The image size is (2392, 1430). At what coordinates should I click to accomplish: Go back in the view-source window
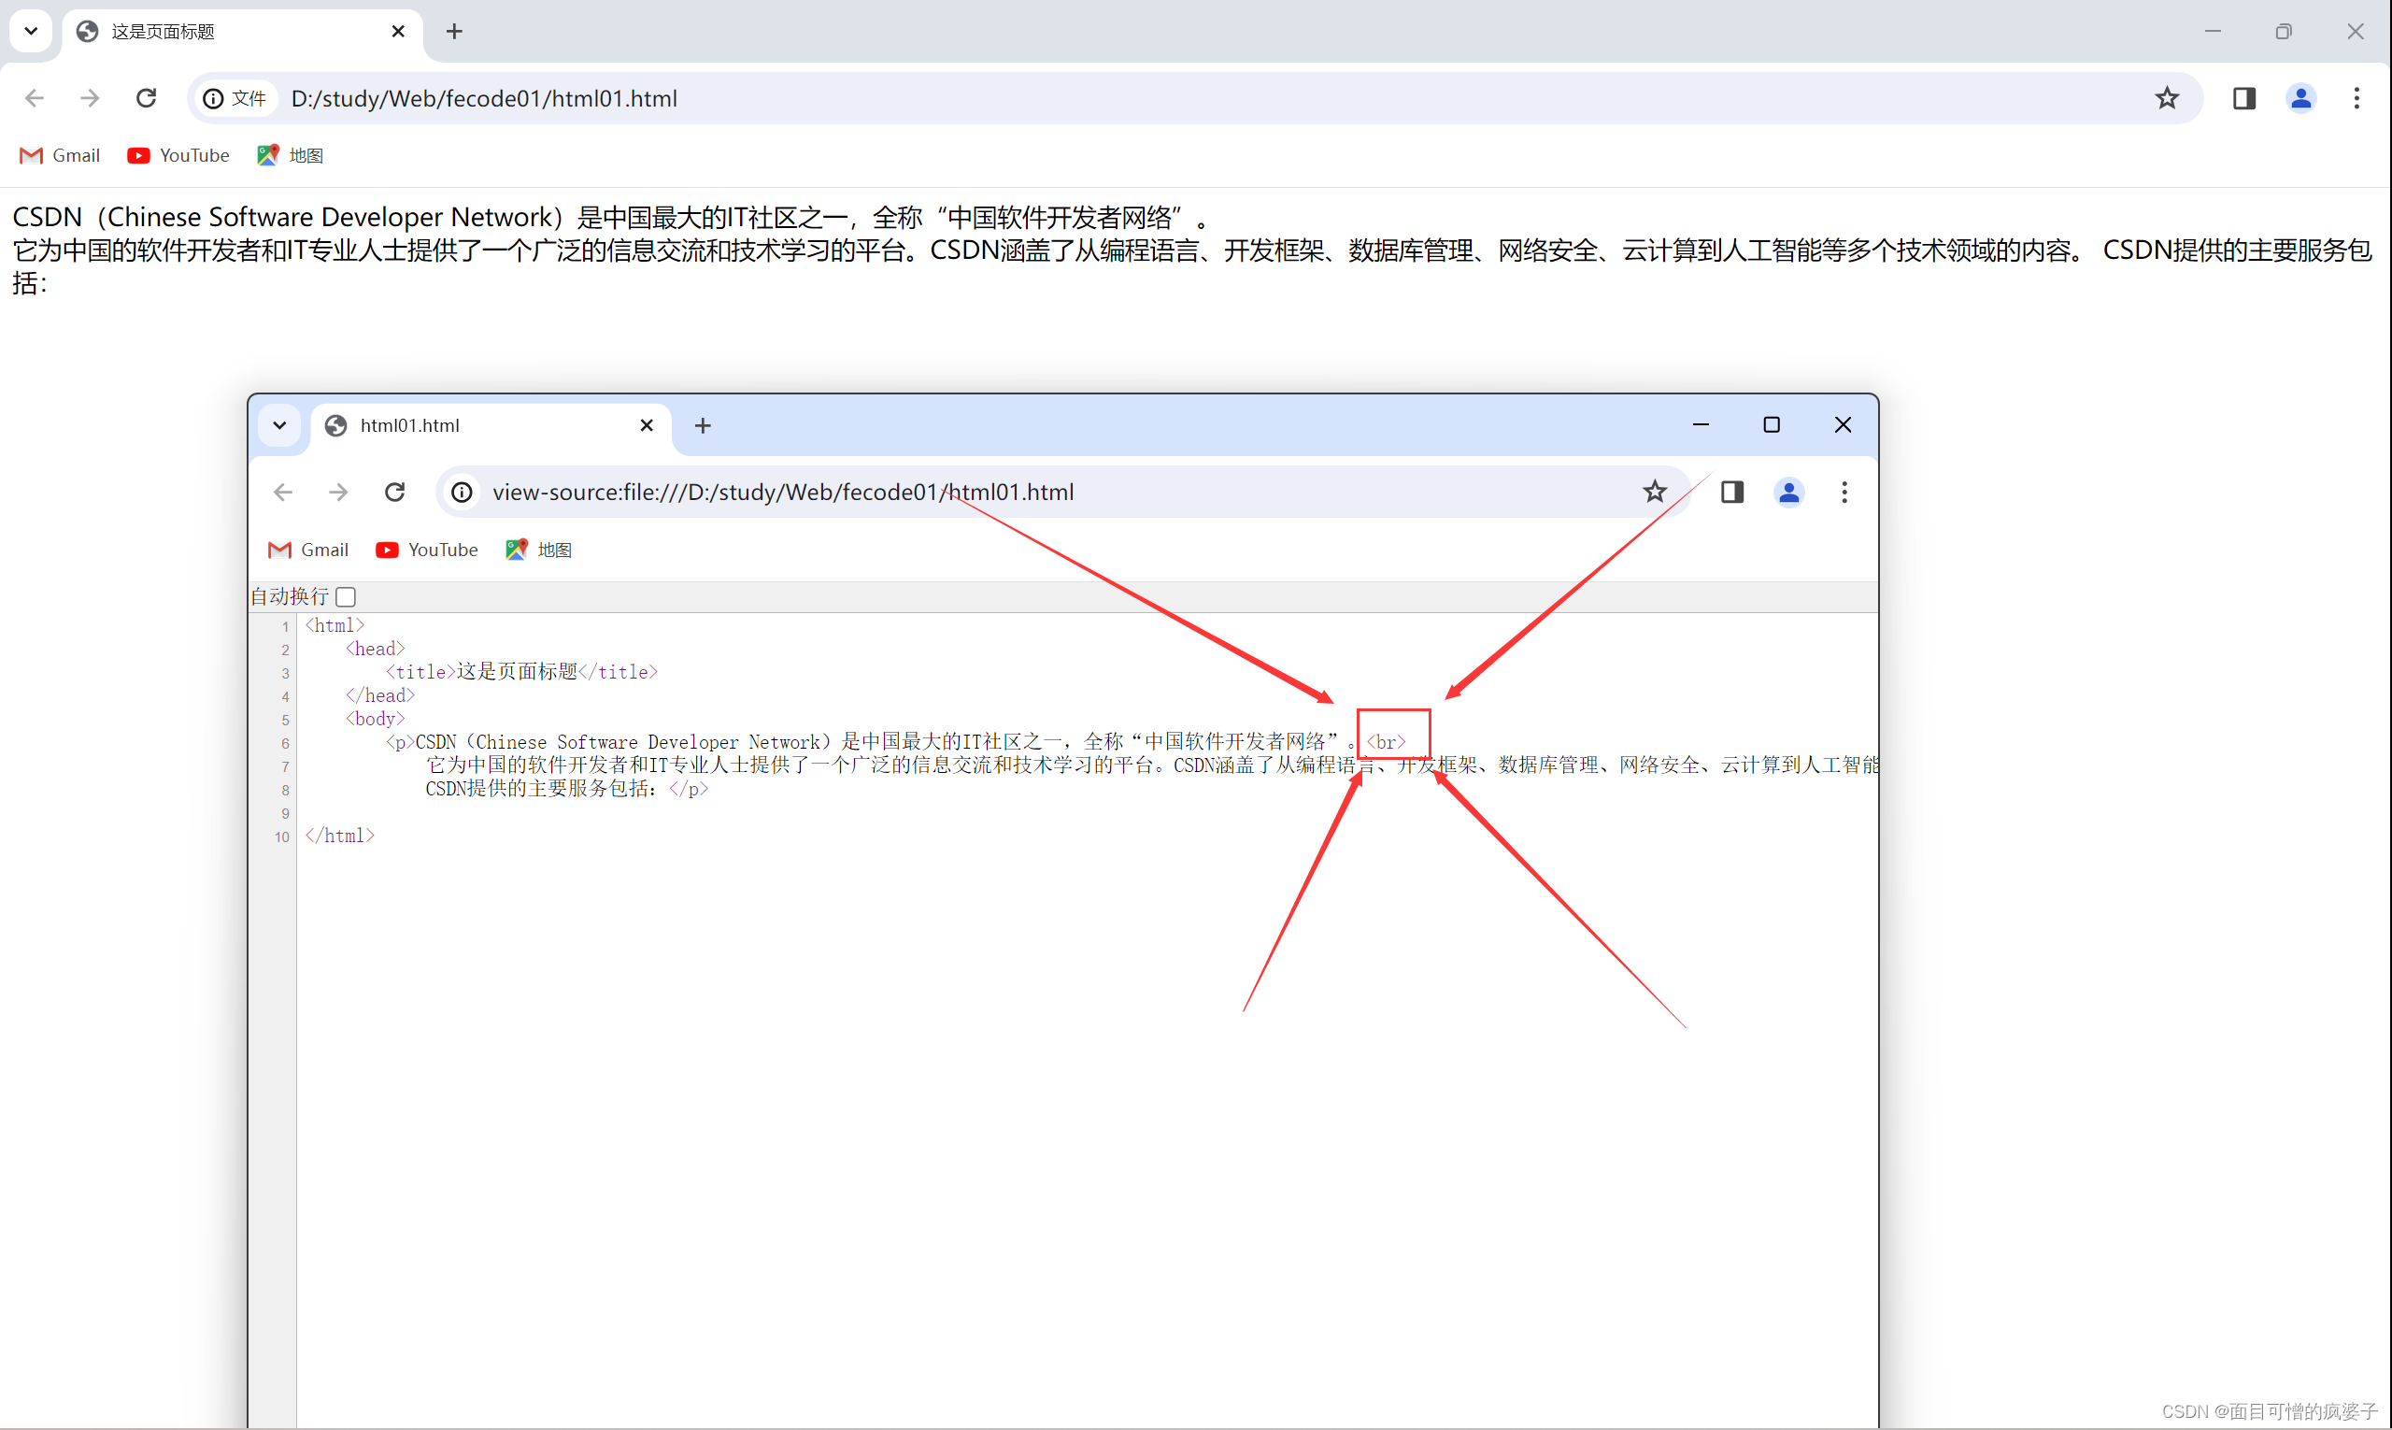tap(283, 493)
